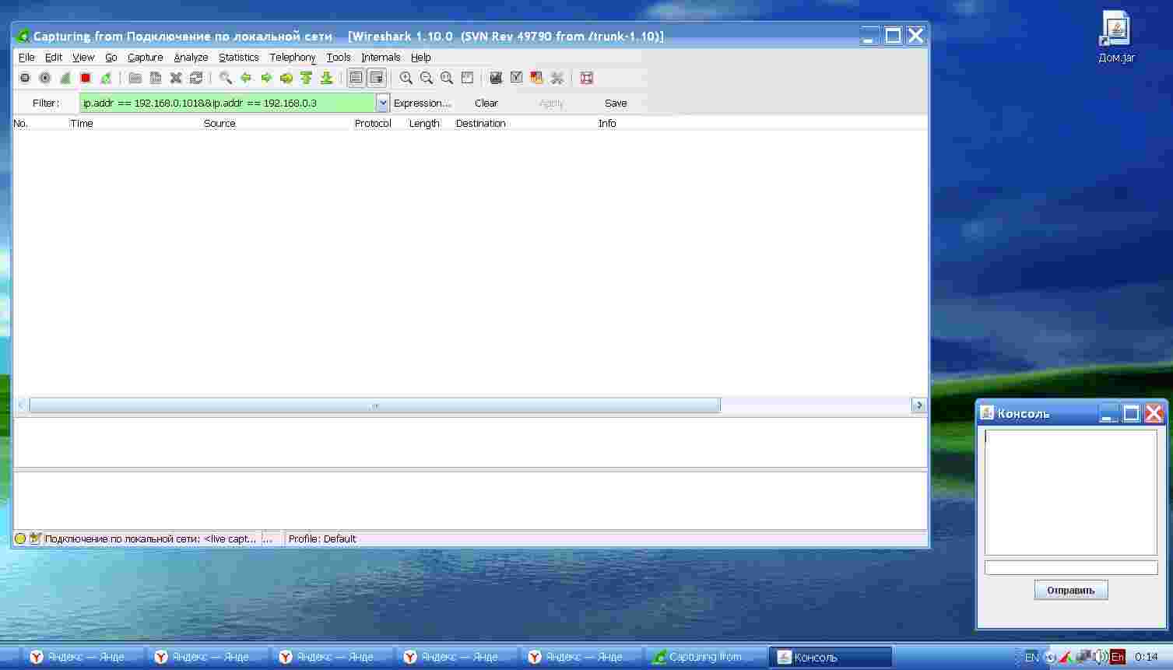
Task: Open the Analyze menu
Action: [191, 58]
